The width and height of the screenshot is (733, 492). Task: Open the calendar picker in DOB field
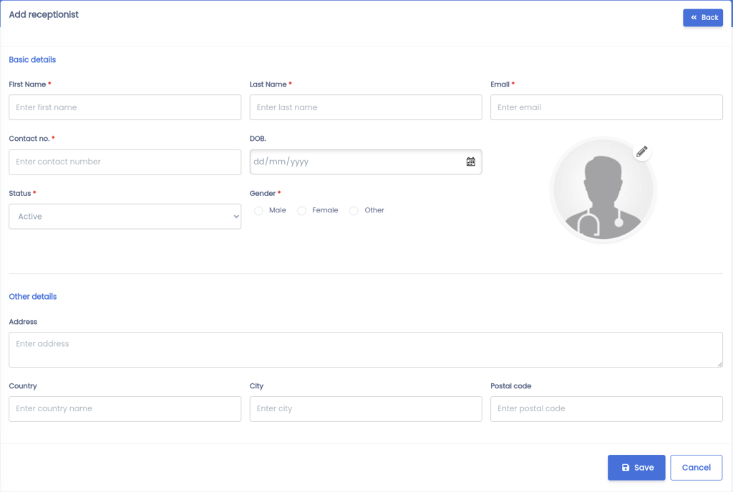471,162
